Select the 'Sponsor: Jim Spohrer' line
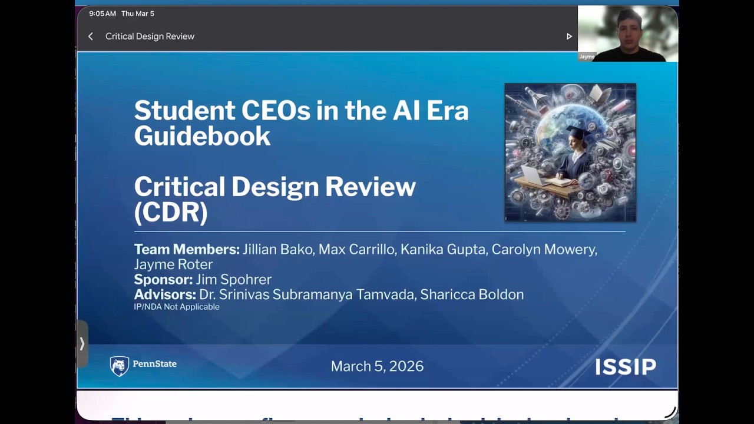Image resolution: width=754 pixels, height=424 pixels. click(203, 279)
